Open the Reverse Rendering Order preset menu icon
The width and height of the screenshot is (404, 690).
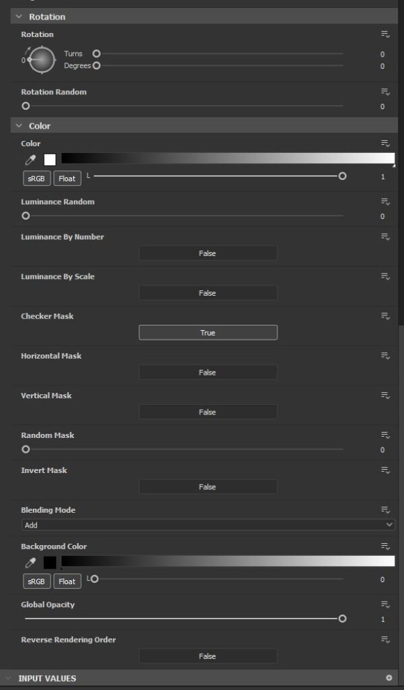386,640
